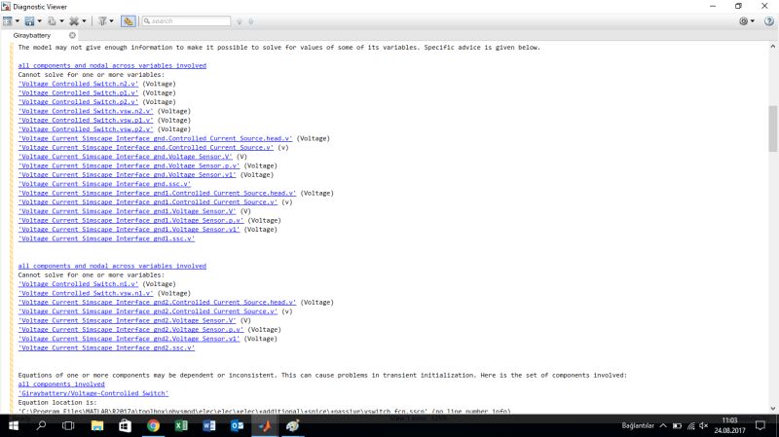
Task: Open dropdown arrow next to copy icon
Action: coord(61,21)
